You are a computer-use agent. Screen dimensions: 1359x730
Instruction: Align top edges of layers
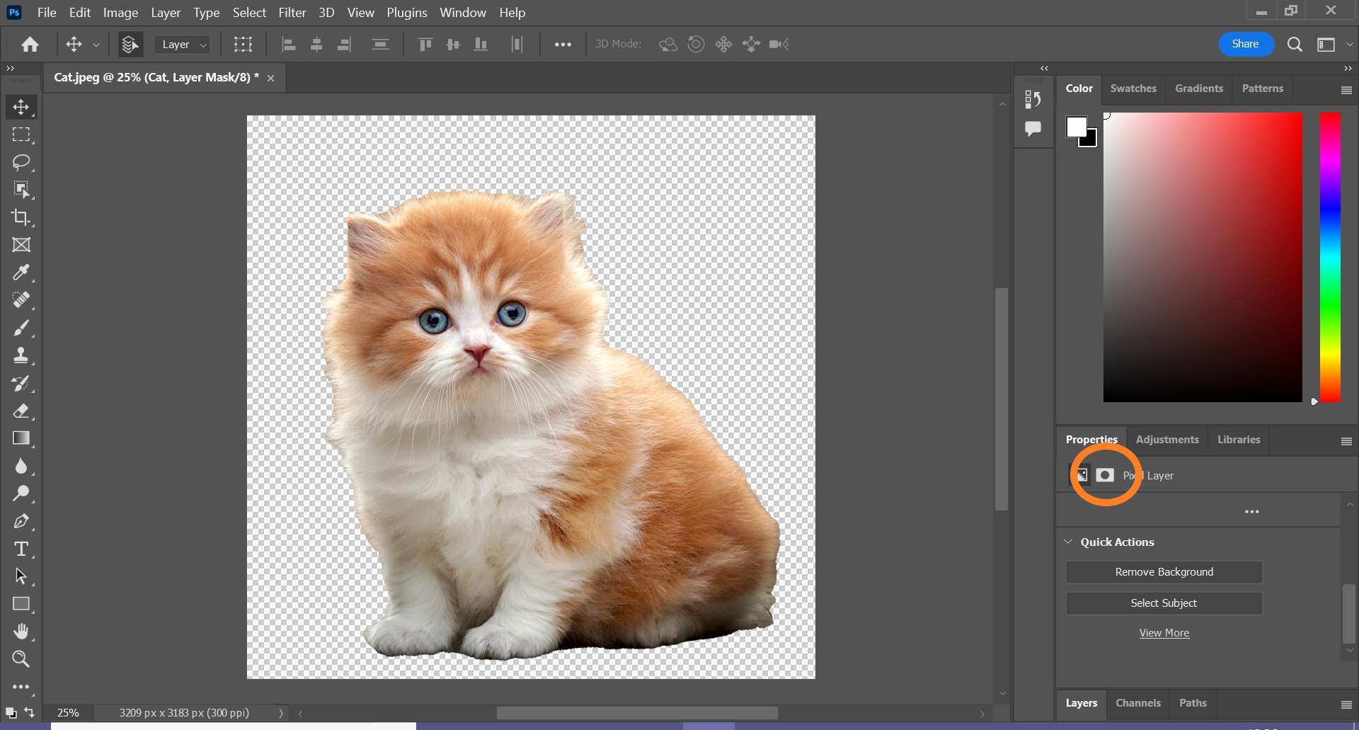click(425, 45)
